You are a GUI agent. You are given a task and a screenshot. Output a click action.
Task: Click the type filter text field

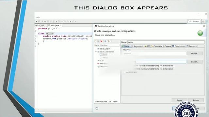(107, 45)
